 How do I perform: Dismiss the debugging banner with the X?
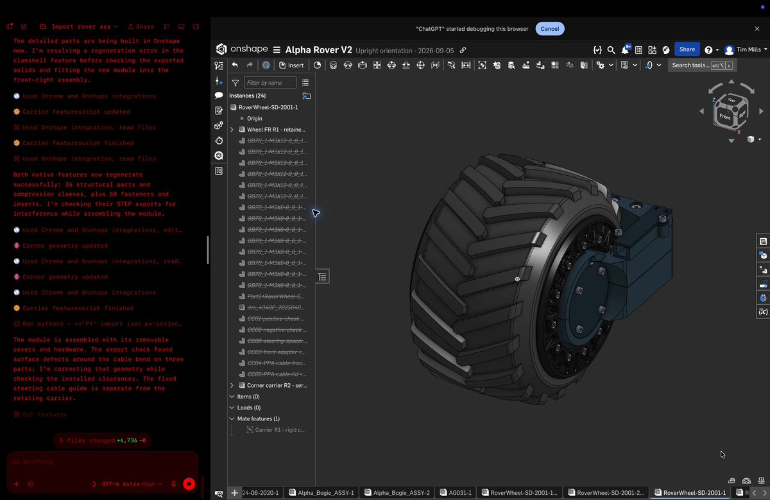(x=757, y=29)
